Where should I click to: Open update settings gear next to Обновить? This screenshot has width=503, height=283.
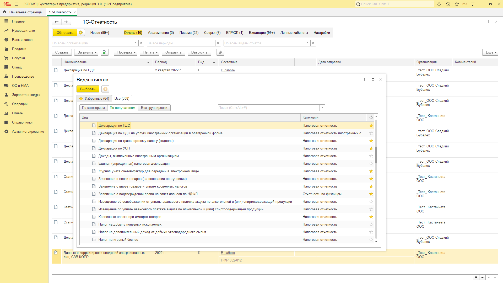point(81,33)
